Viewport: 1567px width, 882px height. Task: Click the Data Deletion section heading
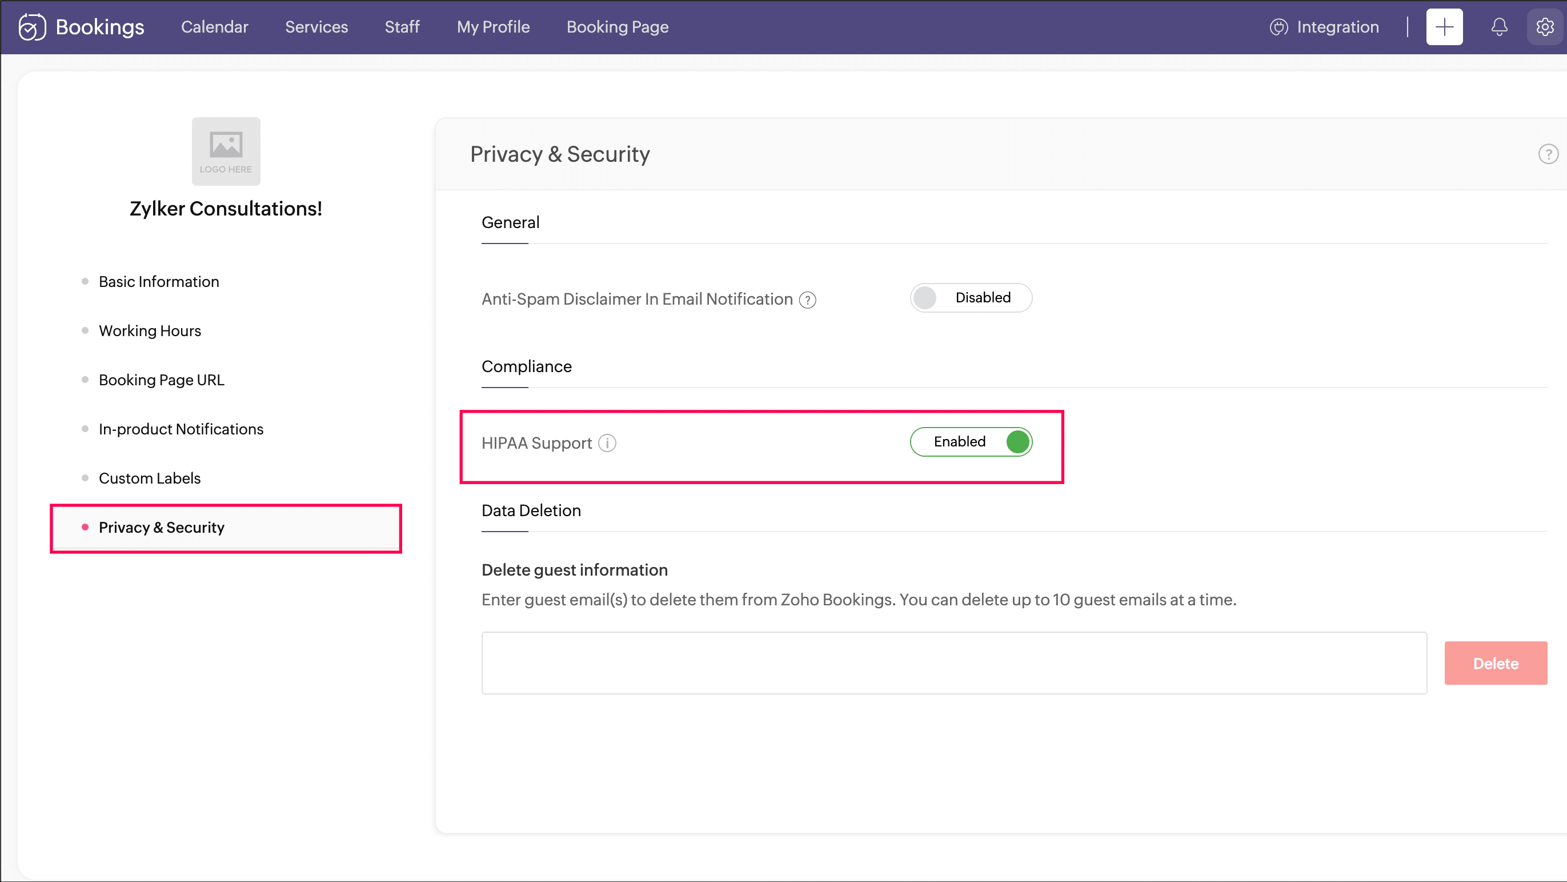click(531, 510)
